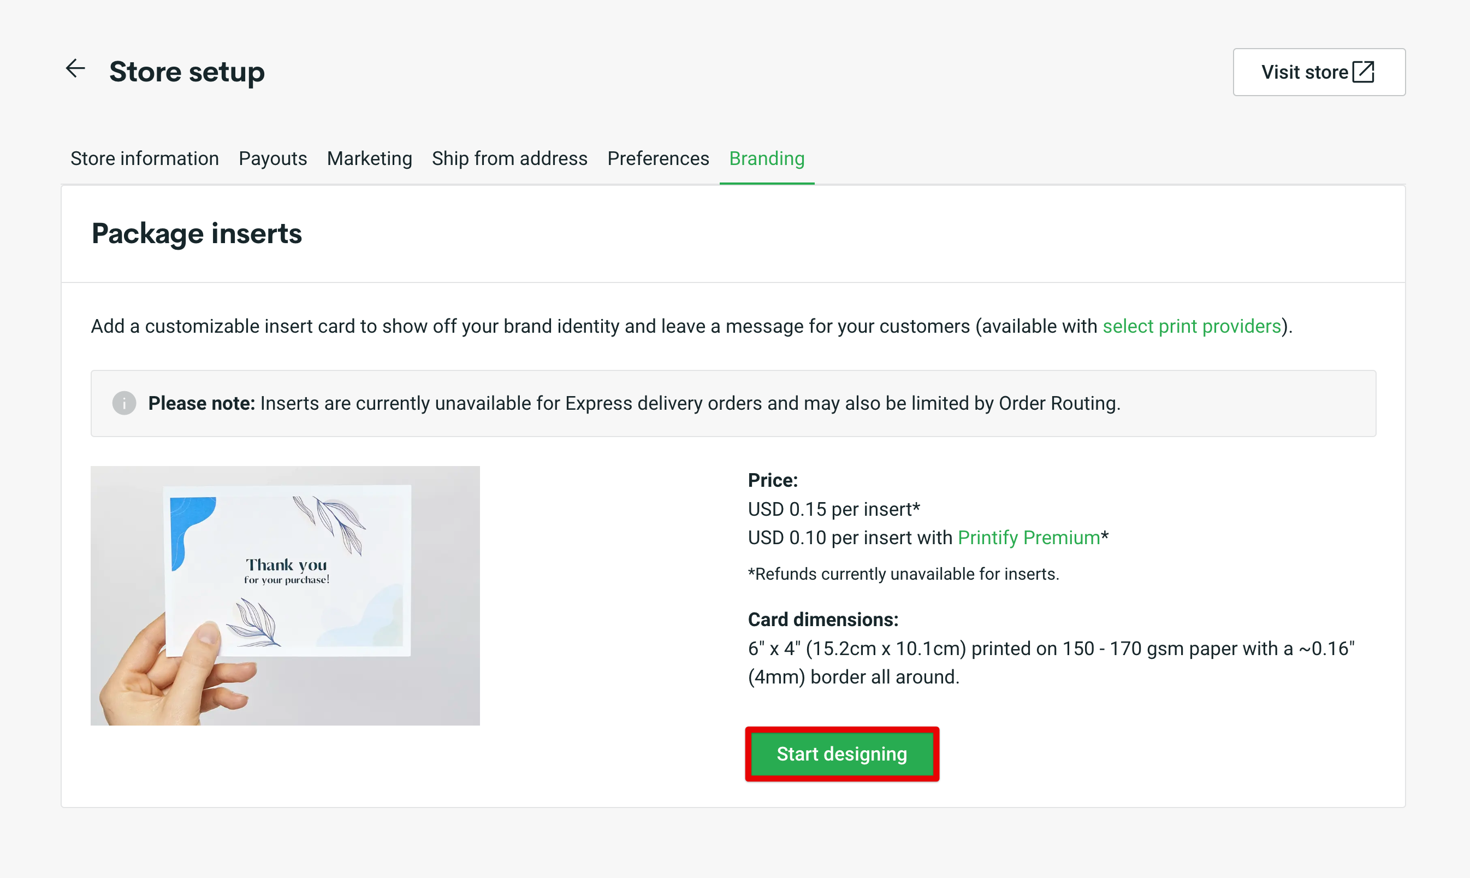This screenshot has width=1470, height=878.
Task: Click the Card dimensions label
Action: click(823, 620)
